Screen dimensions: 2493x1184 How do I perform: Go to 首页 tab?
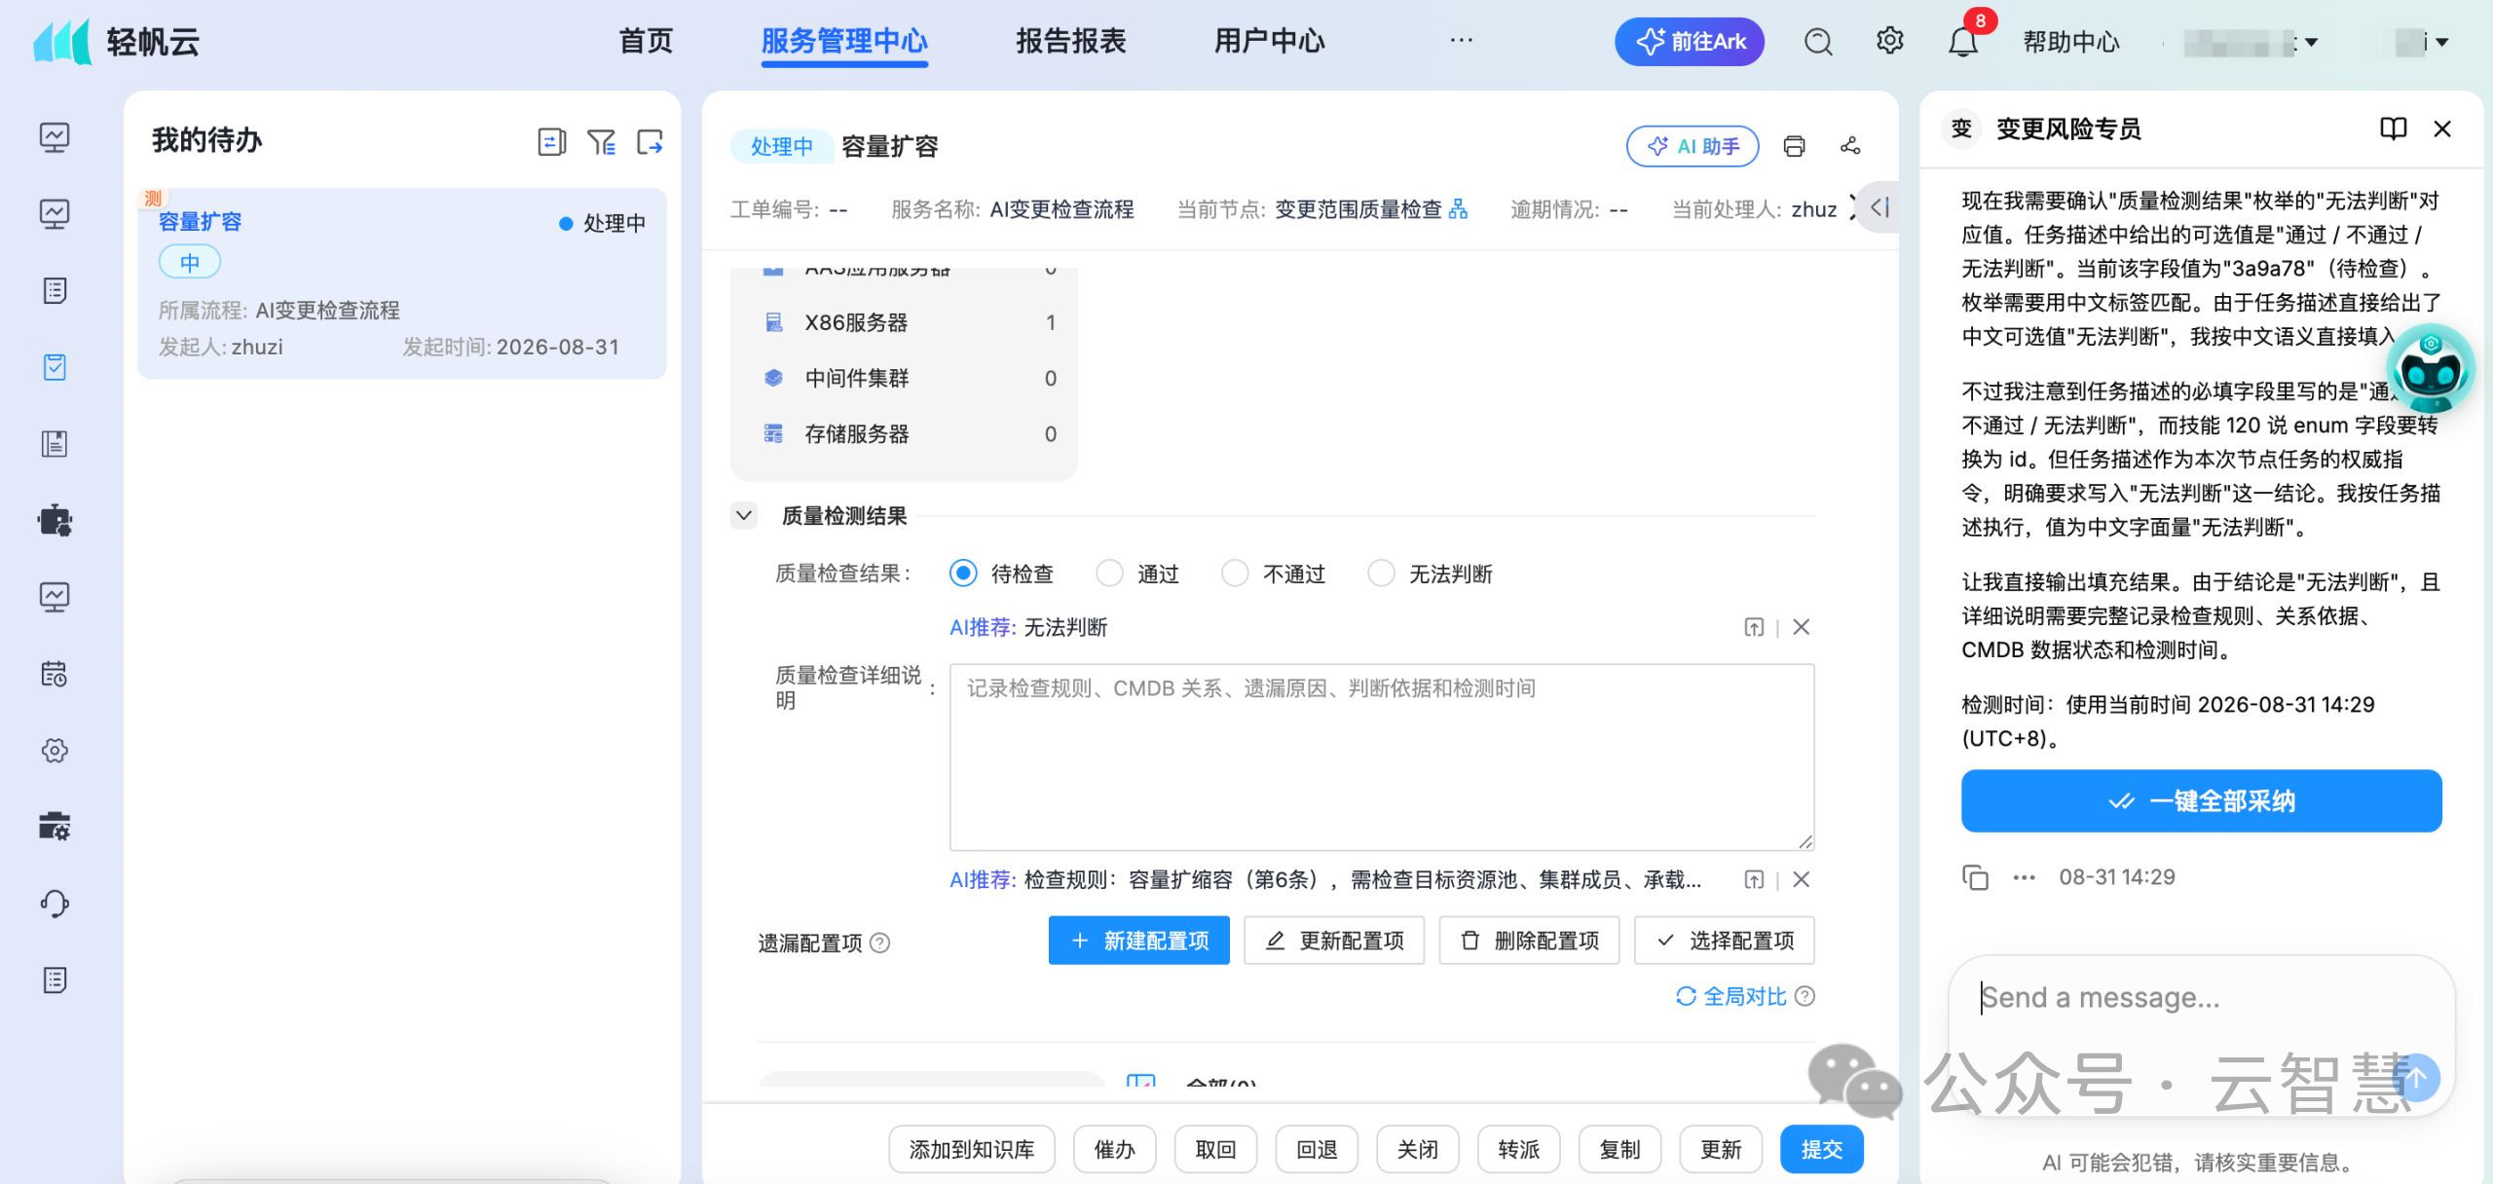(x=646, y=41)
